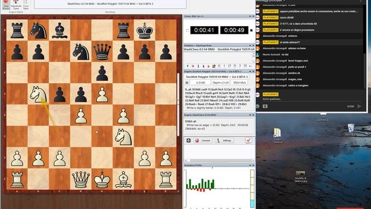Click the black pawn on e6

102,73
